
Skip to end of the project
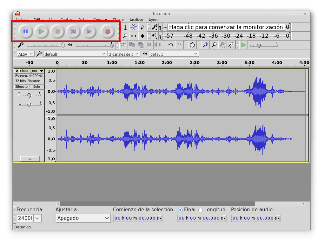click(x=89, y=31)
